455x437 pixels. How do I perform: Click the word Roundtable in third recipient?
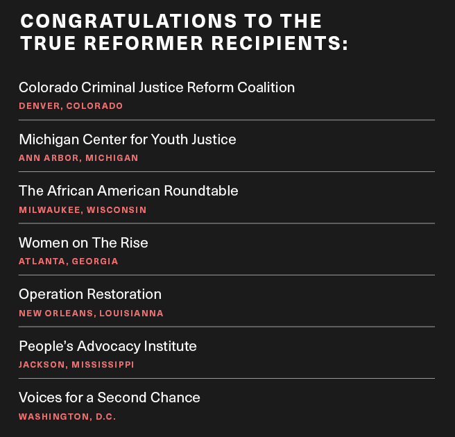tap(201, 191)
